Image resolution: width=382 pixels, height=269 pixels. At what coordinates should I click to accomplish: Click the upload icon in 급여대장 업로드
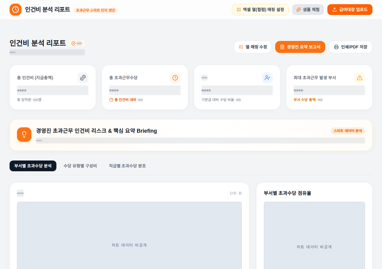335,10
